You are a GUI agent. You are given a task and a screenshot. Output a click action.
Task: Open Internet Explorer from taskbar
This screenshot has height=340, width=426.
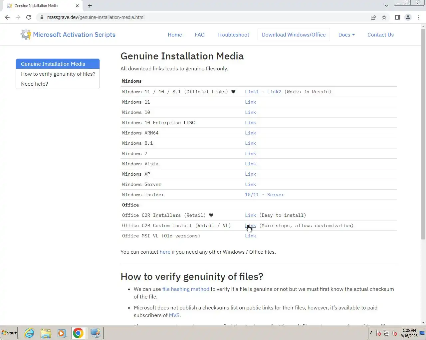pyautogui.click(x=29, y=333)
